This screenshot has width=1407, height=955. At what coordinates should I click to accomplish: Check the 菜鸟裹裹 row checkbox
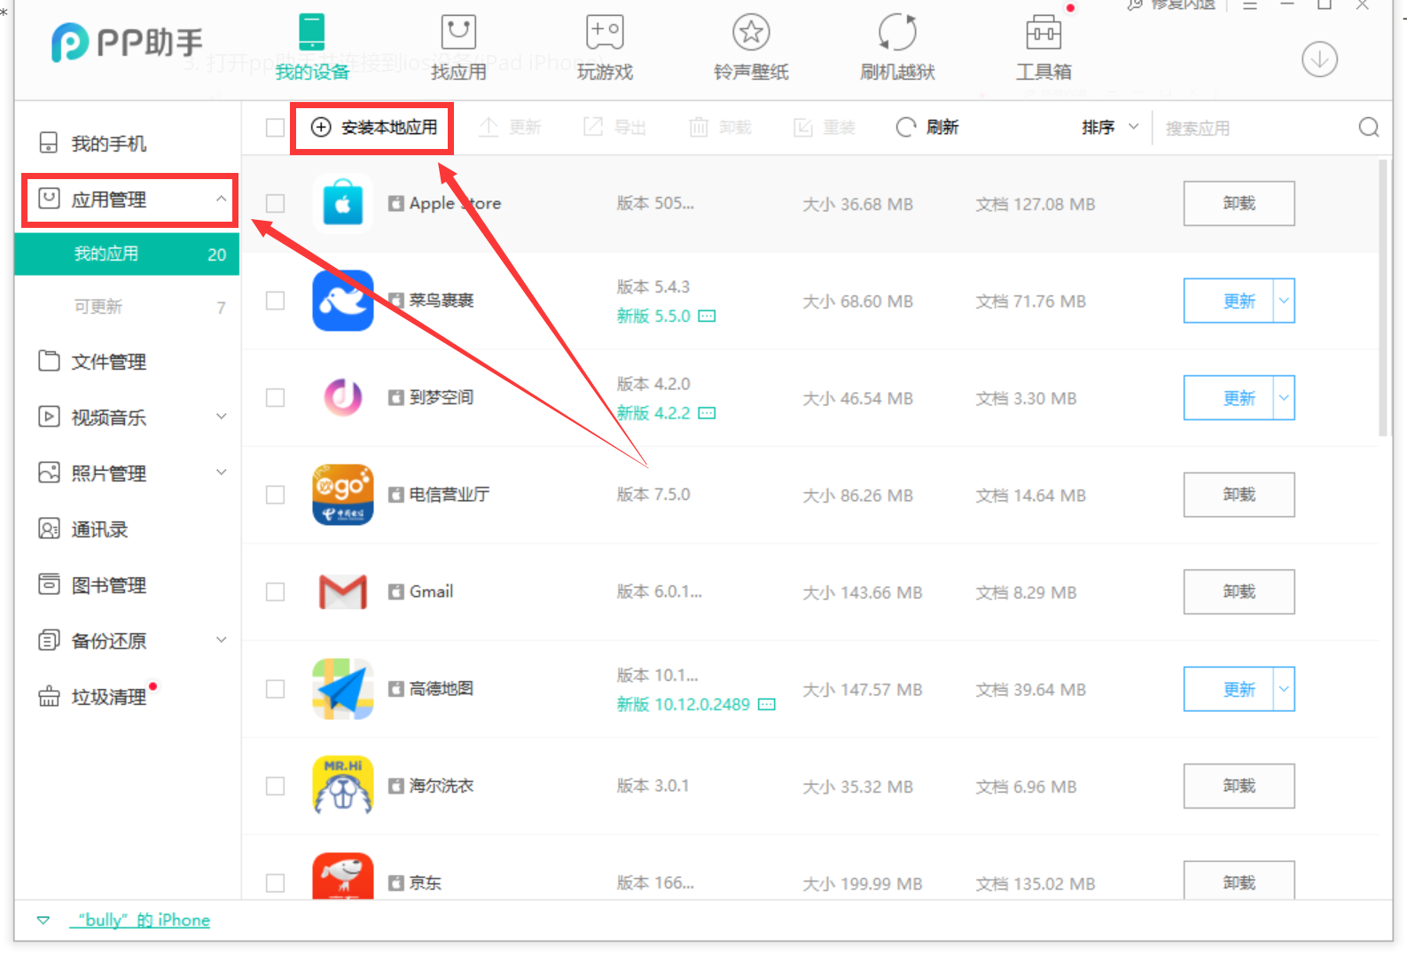point(276,301)
